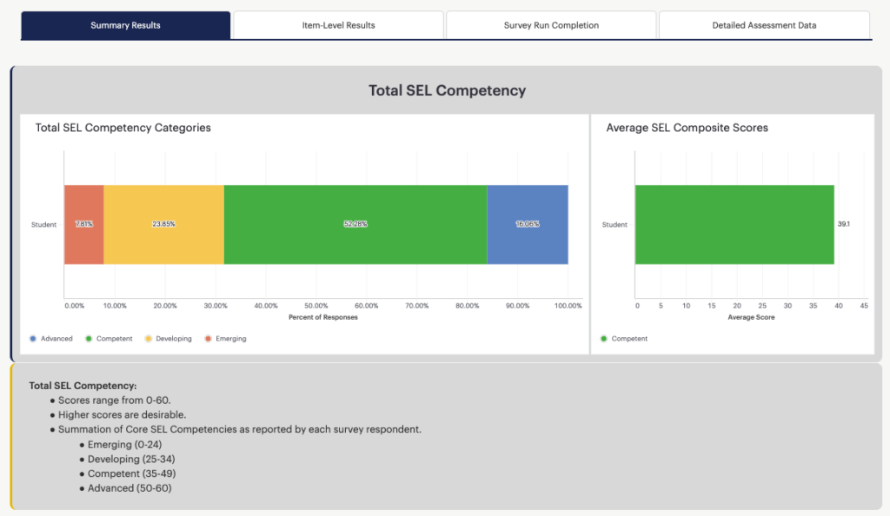The height and width of the screenshot is (516, 890).
Task: Click the red Emerging 7.81% bar segment
Action: pyautogui.click(x=84, y=224)
